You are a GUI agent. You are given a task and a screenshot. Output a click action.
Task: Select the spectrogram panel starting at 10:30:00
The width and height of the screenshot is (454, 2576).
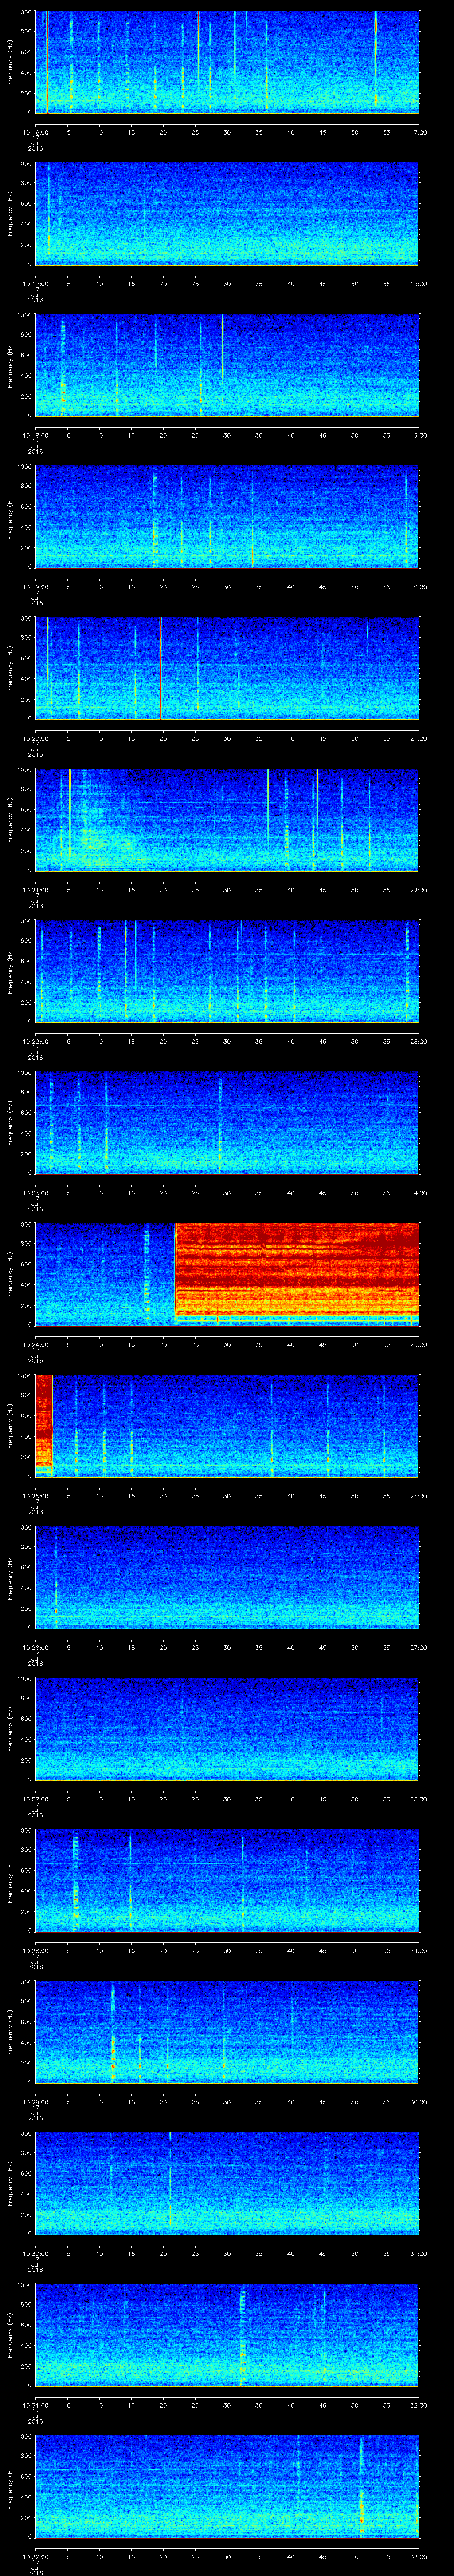pos(227,2183)
